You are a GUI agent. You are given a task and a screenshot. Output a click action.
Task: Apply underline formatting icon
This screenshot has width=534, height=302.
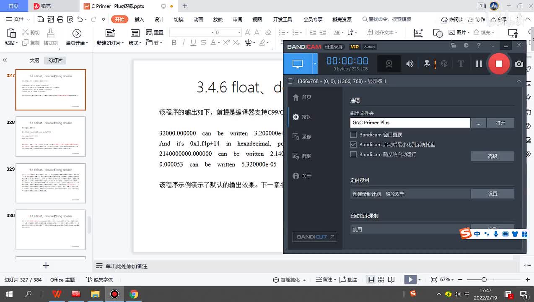pos(193,43)
